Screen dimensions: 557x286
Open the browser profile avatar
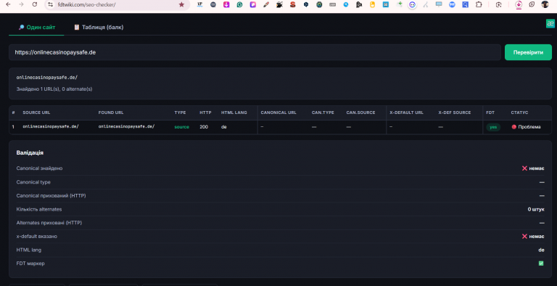545,4
